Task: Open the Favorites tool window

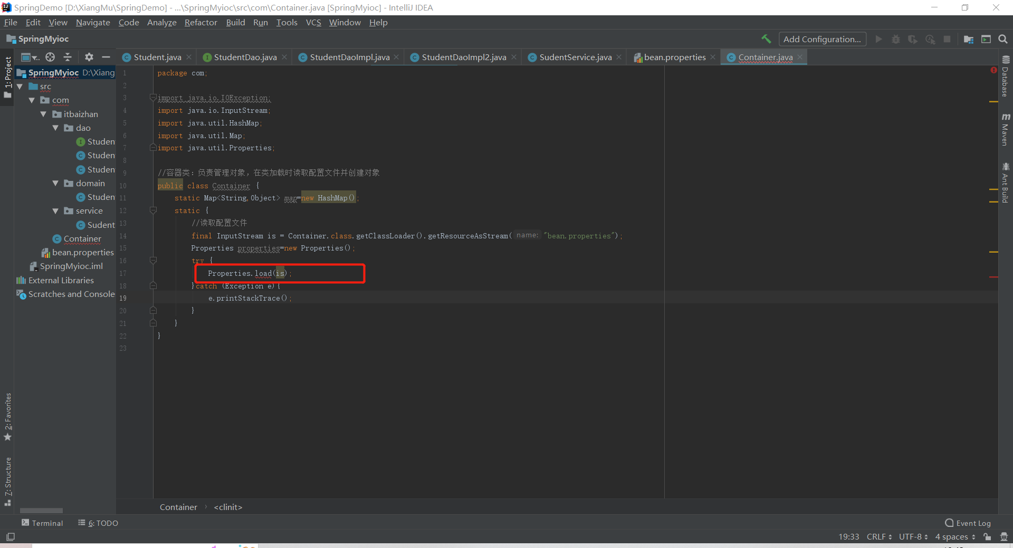Action: pos(7,417)
